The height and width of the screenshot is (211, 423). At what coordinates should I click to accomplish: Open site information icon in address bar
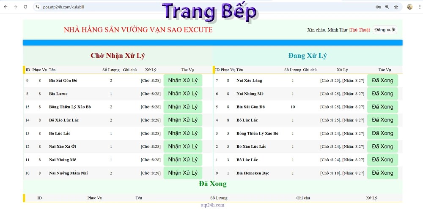pos(38,7)
